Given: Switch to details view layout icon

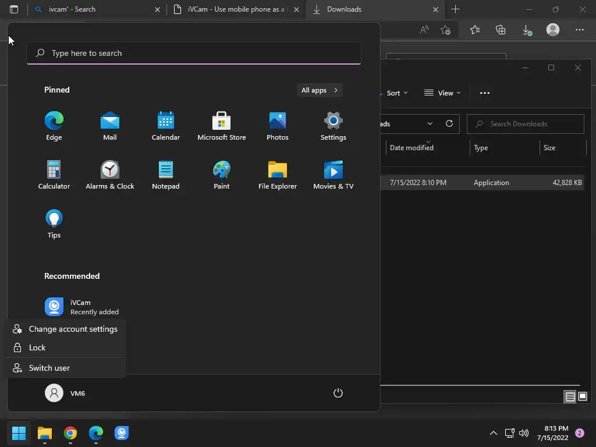Looking at the screenshot, I should (570, 397).
